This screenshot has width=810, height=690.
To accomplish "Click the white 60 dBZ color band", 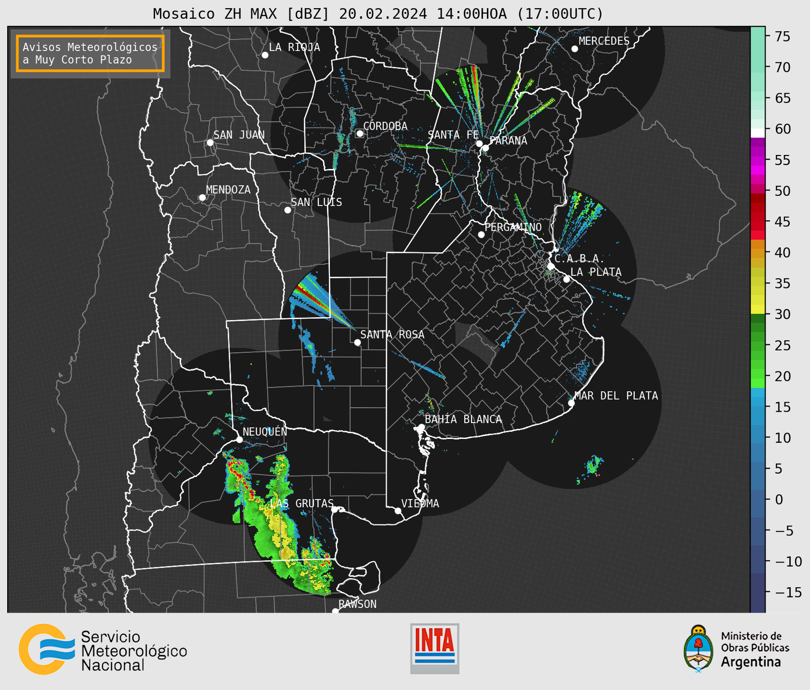I will click(758, 133).
